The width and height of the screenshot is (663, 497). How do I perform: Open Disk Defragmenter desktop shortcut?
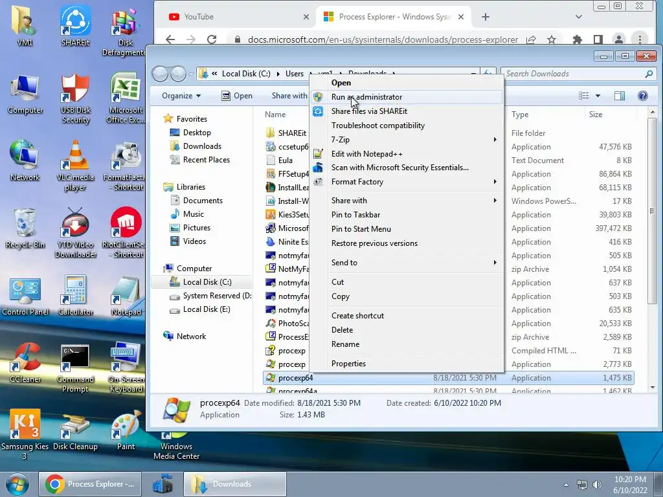[x=125, y=32]
